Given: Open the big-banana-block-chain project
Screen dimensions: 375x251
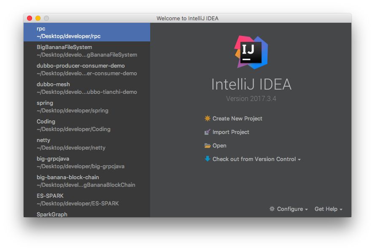Looking at the screenshot, I should pos(87,181).
